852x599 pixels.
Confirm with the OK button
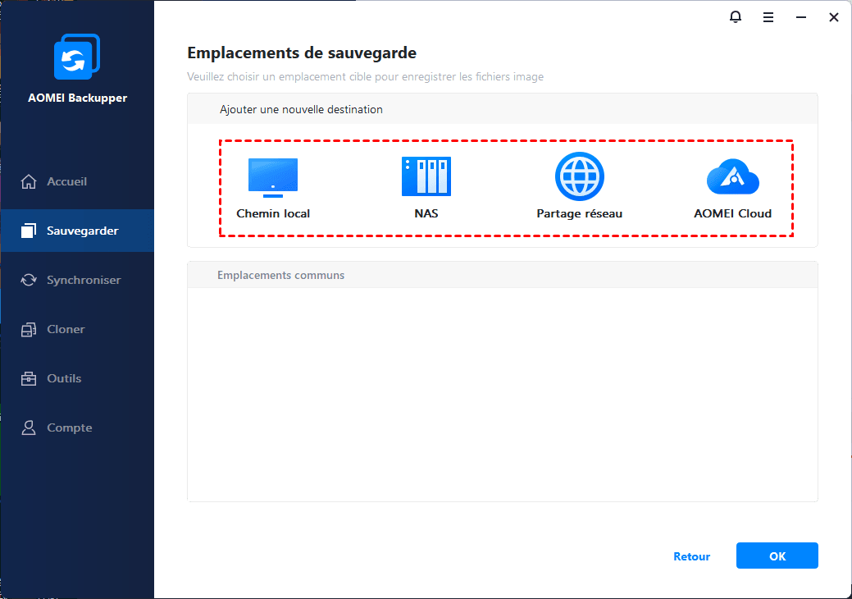tap(777, 556)
